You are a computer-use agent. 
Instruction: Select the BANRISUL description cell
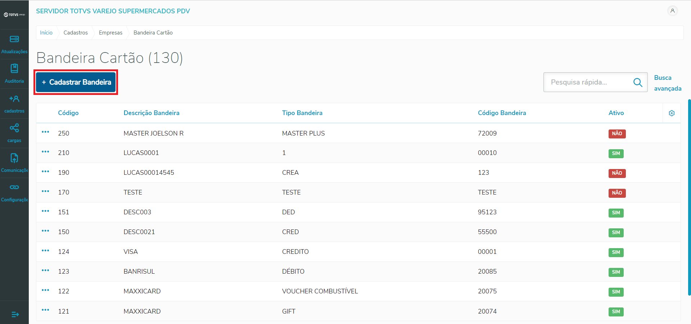coord(139,271)
